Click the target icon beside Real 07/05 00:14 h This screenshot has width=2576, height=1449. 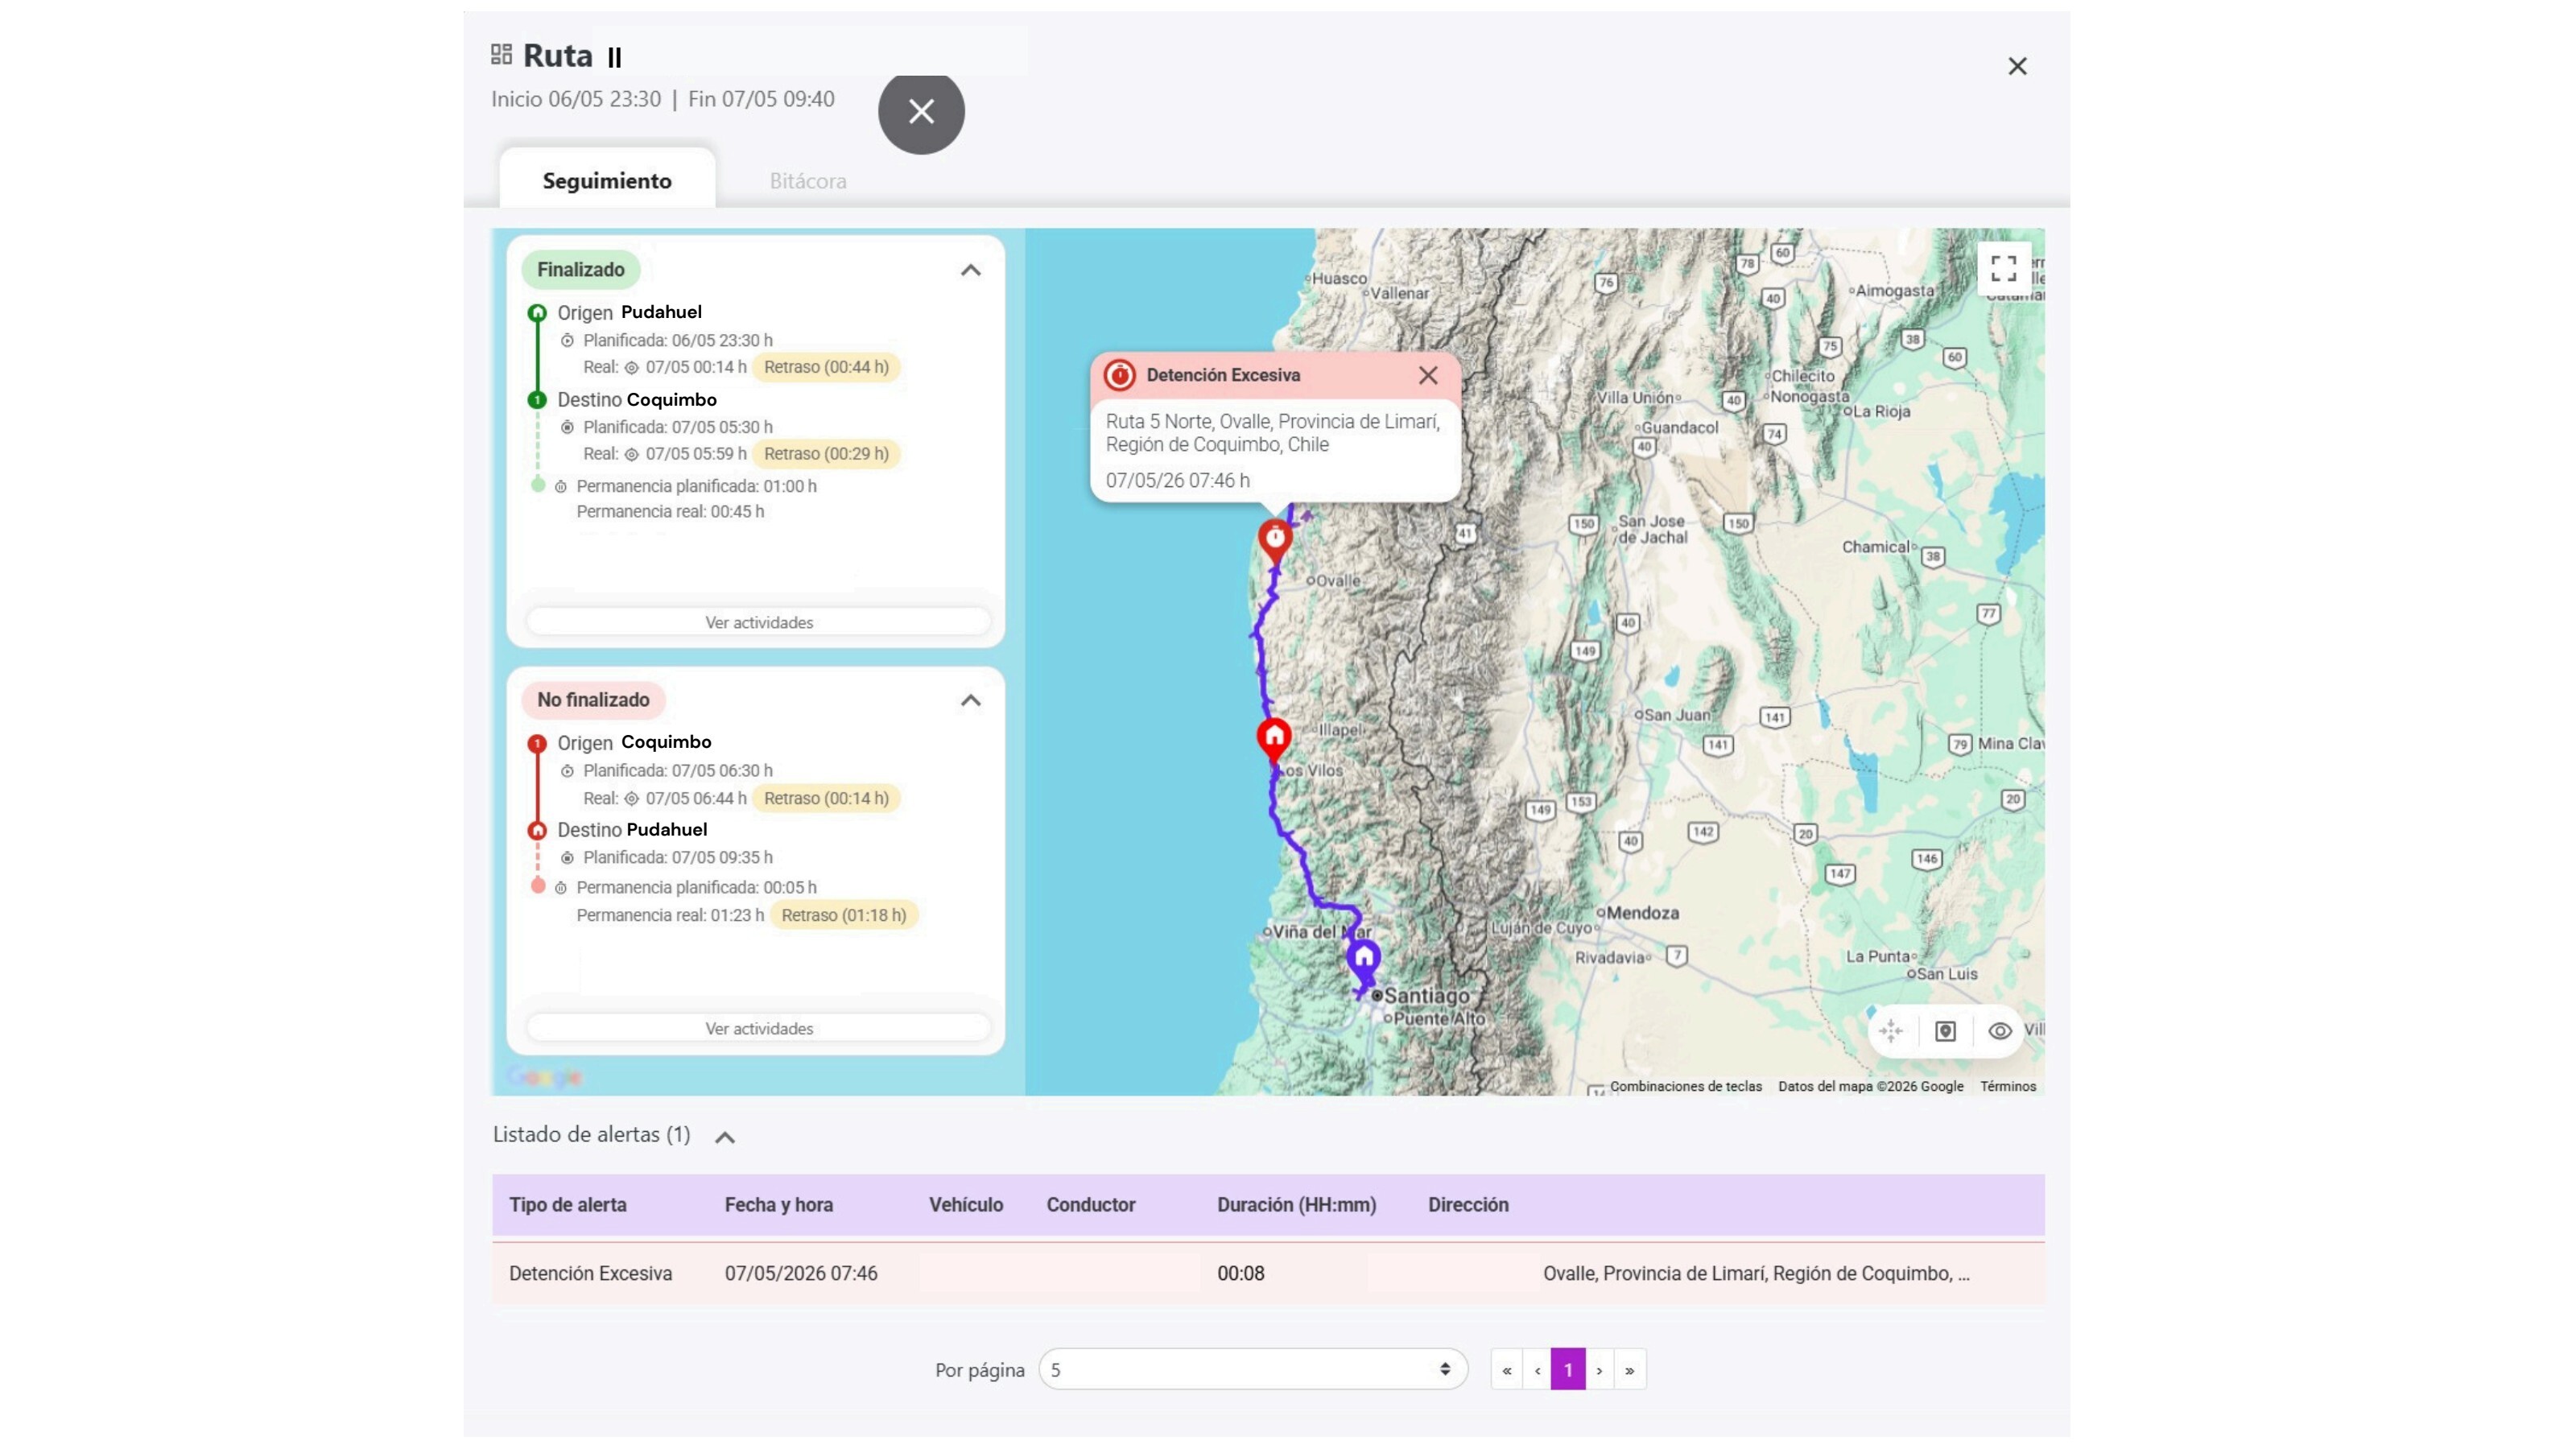pos(631,368)
